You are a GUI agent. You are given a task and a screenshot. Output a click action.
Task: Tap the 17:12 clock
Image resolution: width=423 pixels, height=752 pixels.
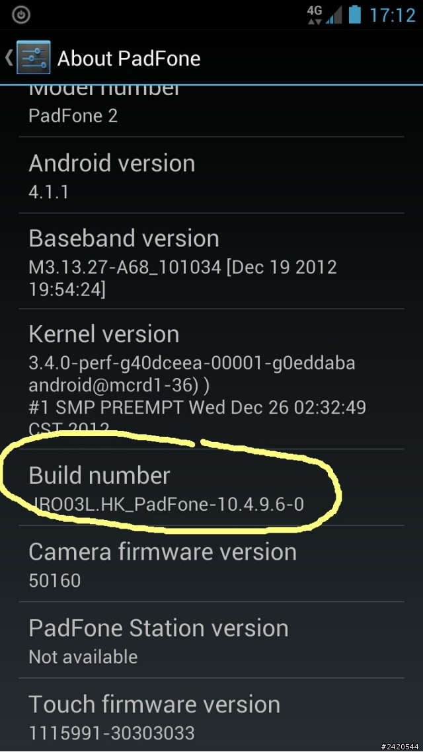(x=393, y=15)
